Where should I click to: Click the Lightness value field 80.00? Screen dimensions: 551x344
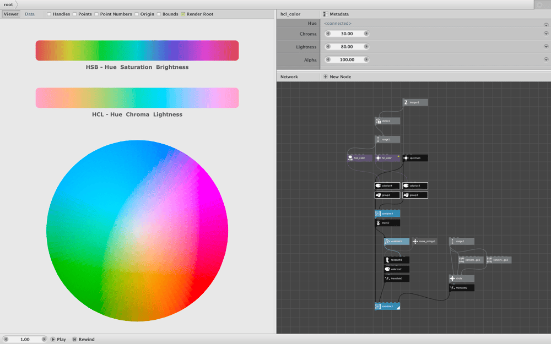pos(347,46)
